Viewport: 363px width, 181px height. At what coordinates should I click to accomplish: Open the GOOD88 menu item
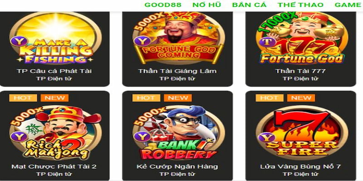(x=163, y=5)
